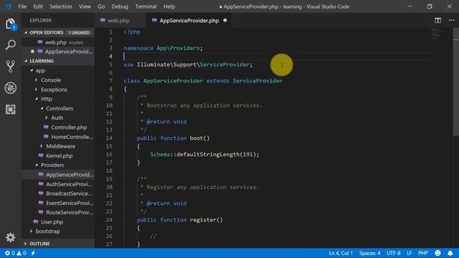Change language mode PHP in status bar

423,253
